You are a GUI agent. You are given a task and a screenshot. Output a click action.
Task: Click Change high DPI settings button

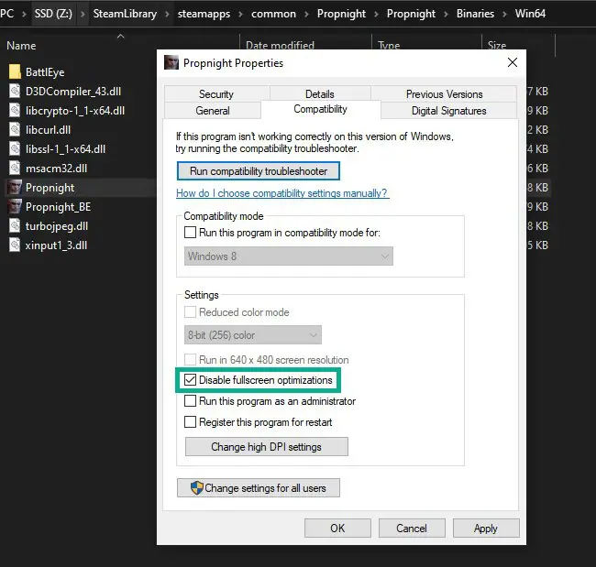(267, 447)
